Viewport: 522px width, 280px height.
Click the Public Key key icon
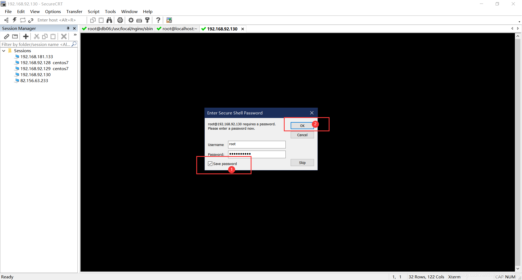click(147, 20)
